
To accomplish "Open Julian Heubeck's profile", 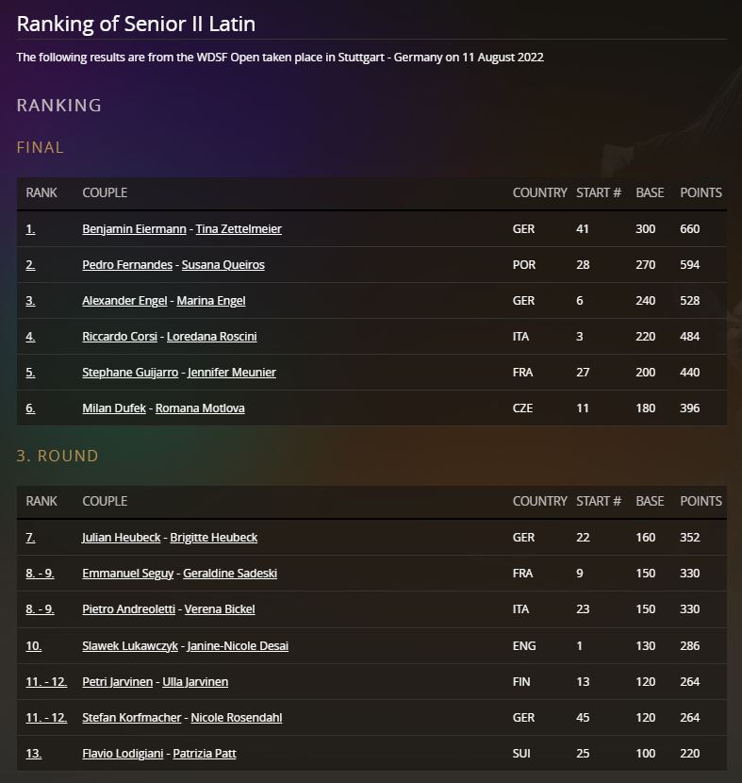I will point(122,538).
